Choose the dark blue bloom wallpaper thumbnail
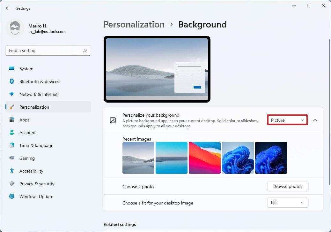 click(271, 158)
